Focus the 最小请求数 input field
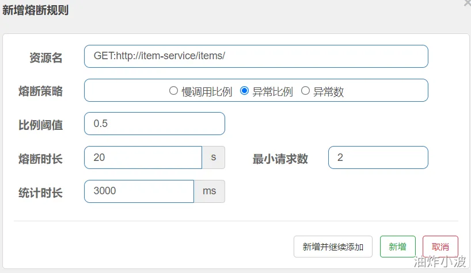This screenshot has width=471, height=273. [378, 157]
